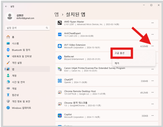Click the Windows Update sync icon

click(x=8, y=108)
